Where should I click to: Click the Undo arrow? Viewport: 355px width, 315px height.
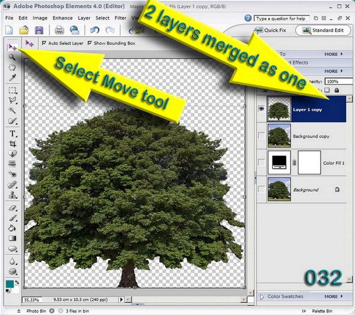95,31
